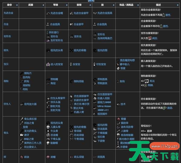Image resolution: width=181 pixels, height=163 pixels.
Task: Click the icon beside 磨牙
Action: pyautogui.click(x=22, y=135)
